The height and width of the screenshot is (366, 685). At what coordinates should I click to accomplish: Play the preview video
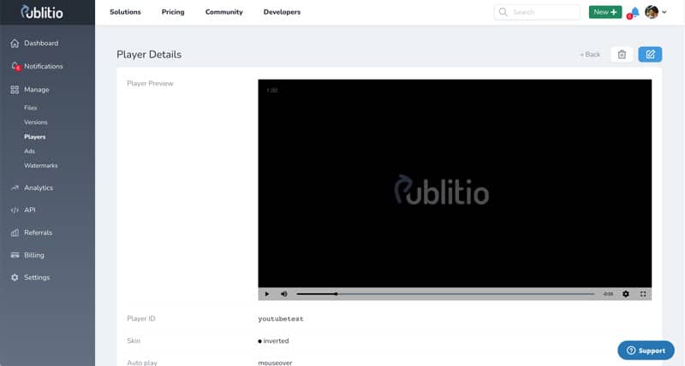tap(267, 294)
